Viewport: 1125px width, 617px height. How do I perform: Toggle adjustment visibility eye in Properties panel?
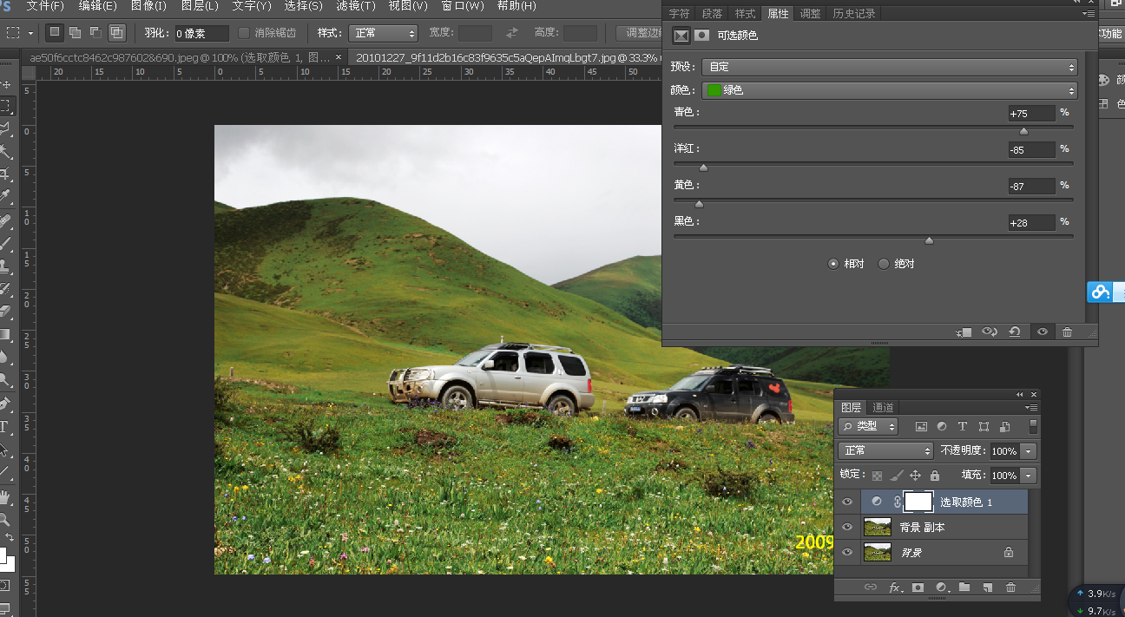[x=1042, y=332]
